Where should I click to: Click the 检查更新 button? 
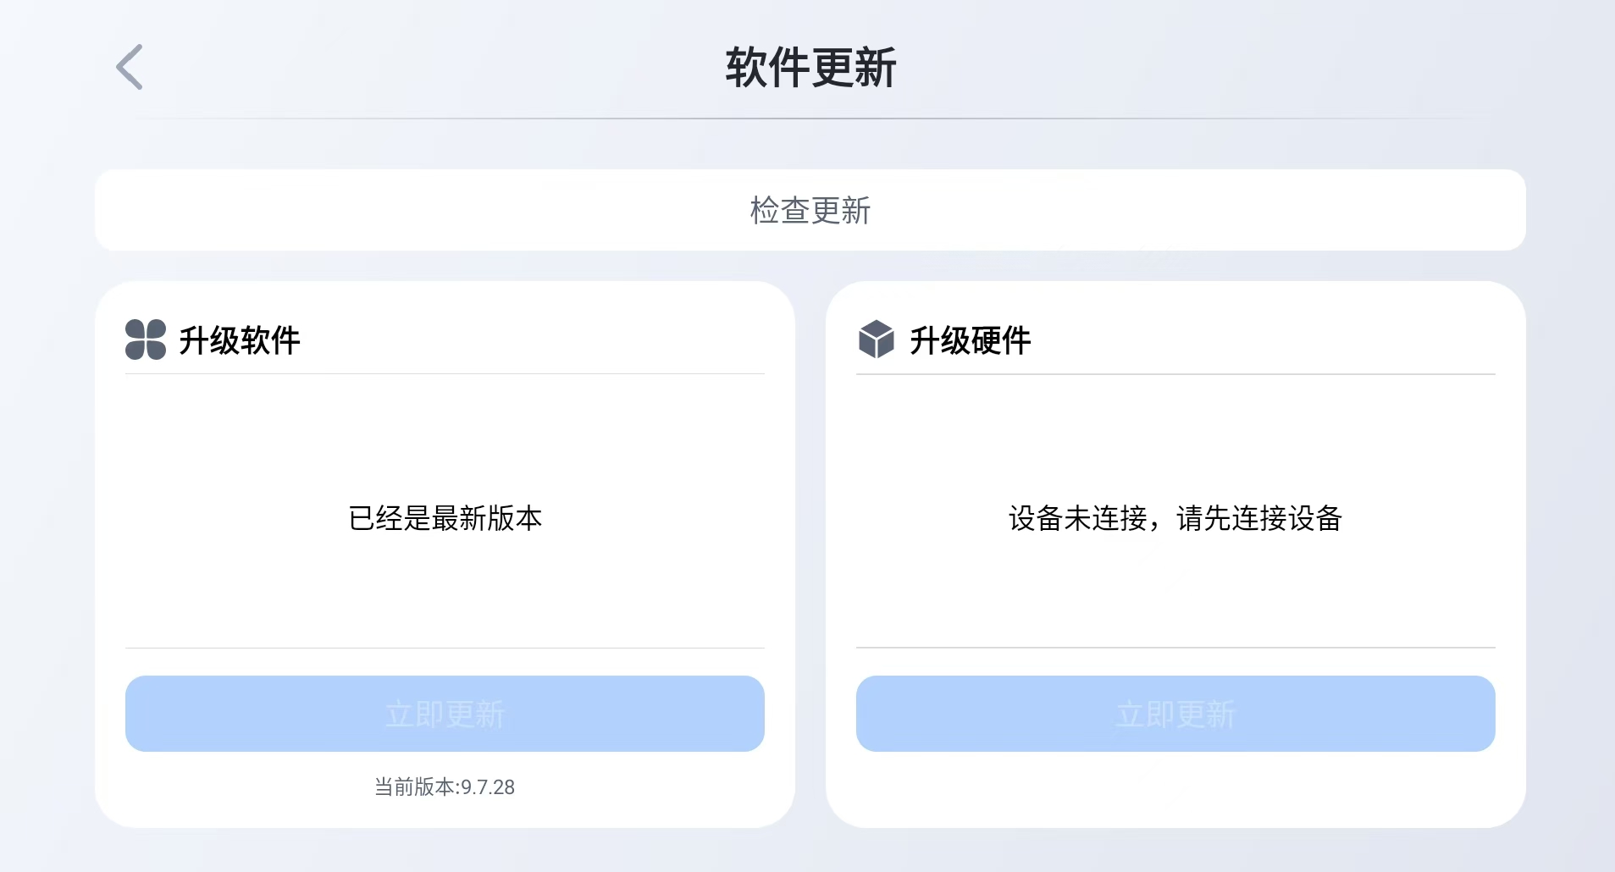[810, 210]
